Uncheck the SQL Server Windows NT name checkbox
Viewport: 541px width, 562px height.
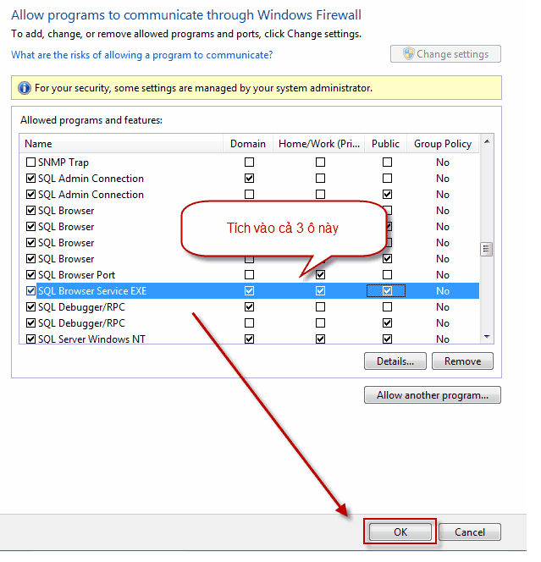click(x=30, y=339)
